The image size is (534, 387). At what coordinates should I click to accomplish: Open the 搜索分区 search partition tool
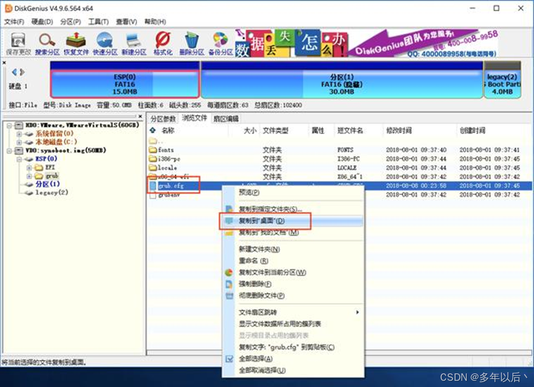(48, 44)
